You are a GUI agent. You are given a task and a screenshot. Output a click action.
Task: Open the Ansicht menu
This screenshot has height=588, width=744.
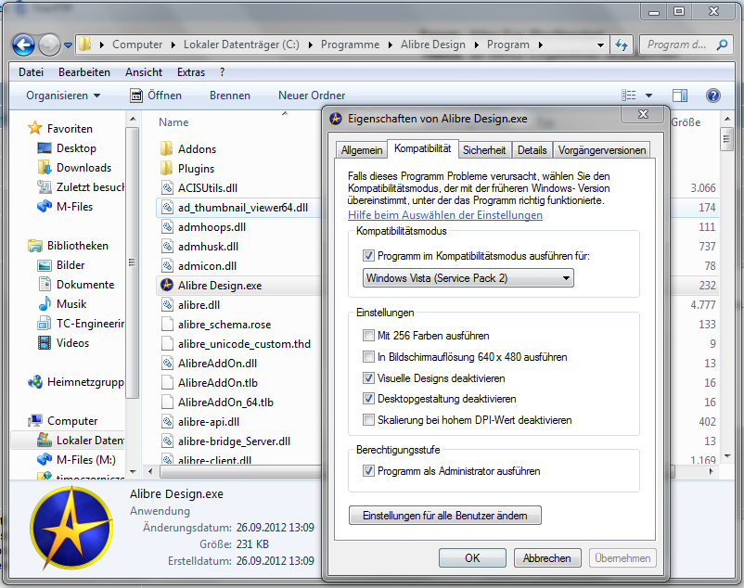coord(143,72)
